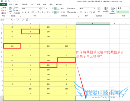Increase decimal places

point(91,12)
